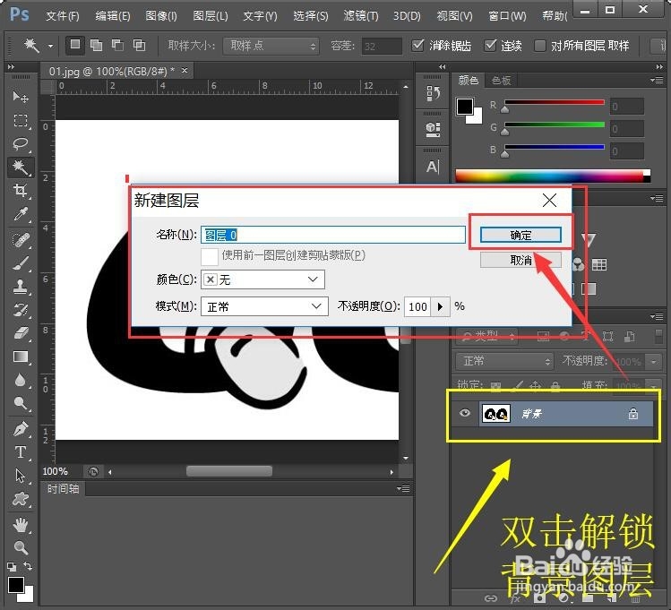671x610 pixels.
Task: Click the Add to Selection icon
Action: point(97,45)
